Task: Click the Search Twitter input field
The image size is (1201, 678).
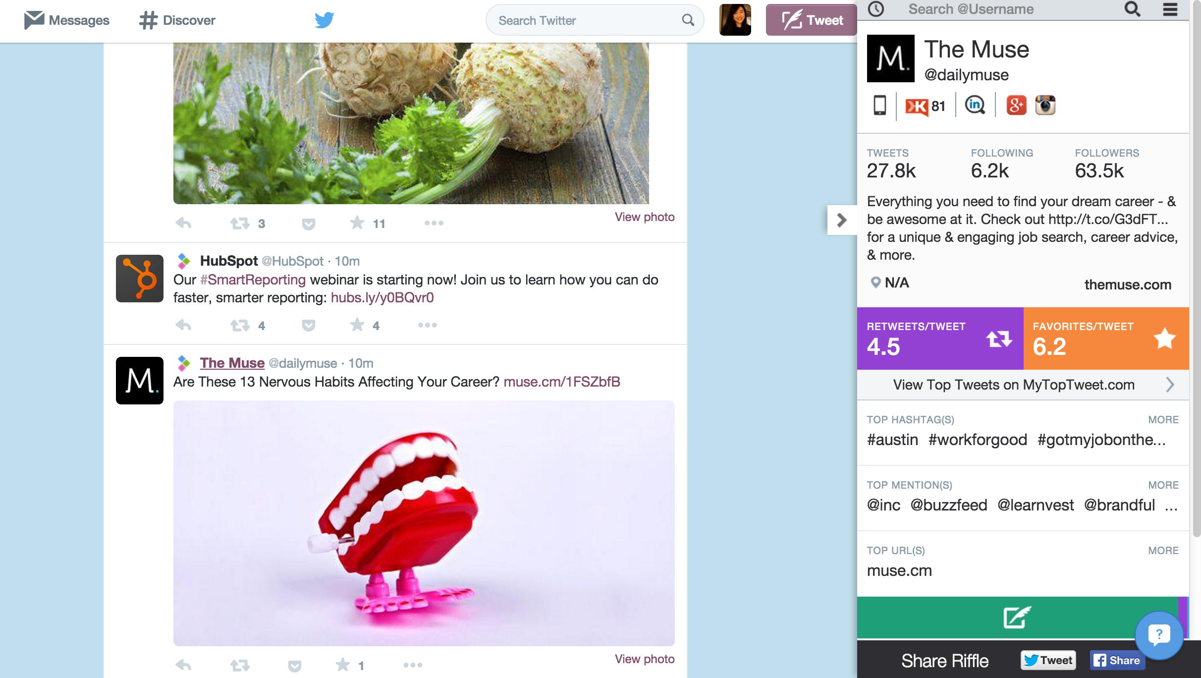Action: [594, 20]
